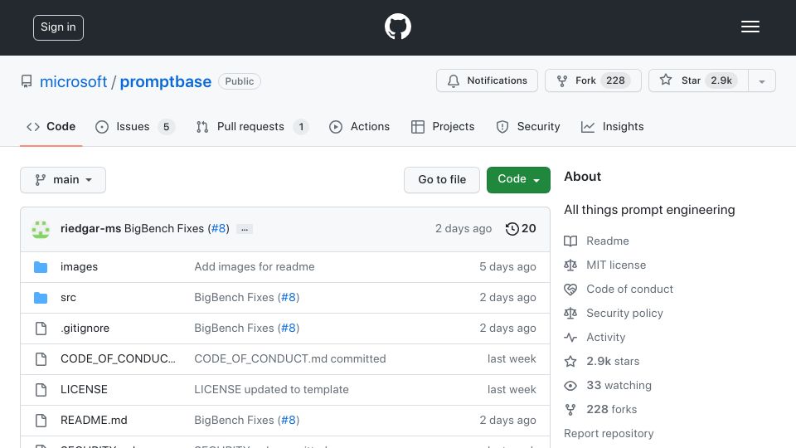View the 2.9k stars list

point(613,361)
